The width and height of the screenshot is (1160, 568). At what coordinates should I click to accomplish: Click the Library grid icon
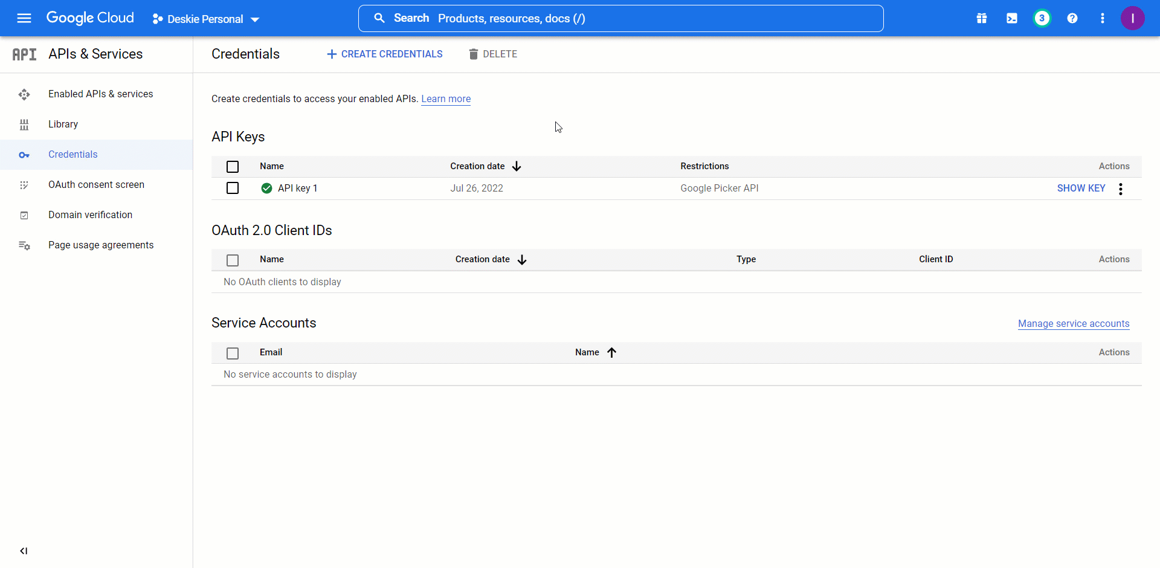click(24, 124)
